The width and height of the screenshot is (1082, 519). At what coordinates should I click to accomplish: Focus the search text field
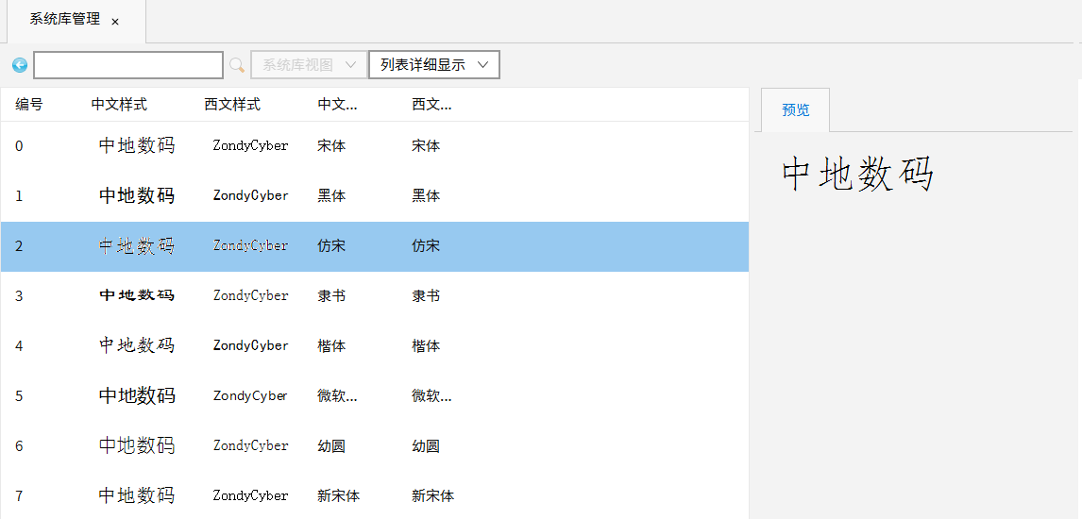click(128, 65)
